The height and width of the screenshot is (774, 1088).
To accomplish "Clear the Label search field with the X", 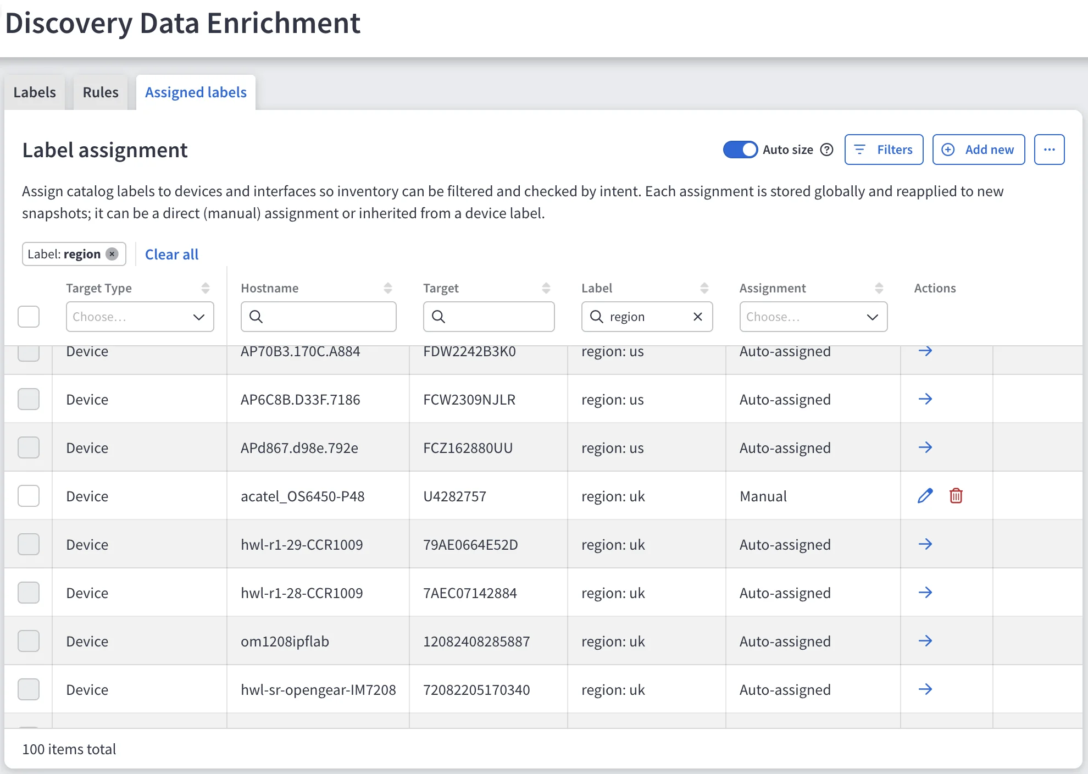I will pyautogui.click(x=698, y=317).
